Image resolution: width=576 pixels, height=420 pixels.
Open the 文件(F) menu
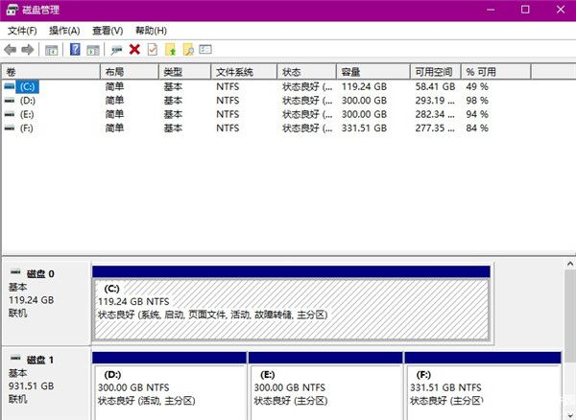pos(22,31)
